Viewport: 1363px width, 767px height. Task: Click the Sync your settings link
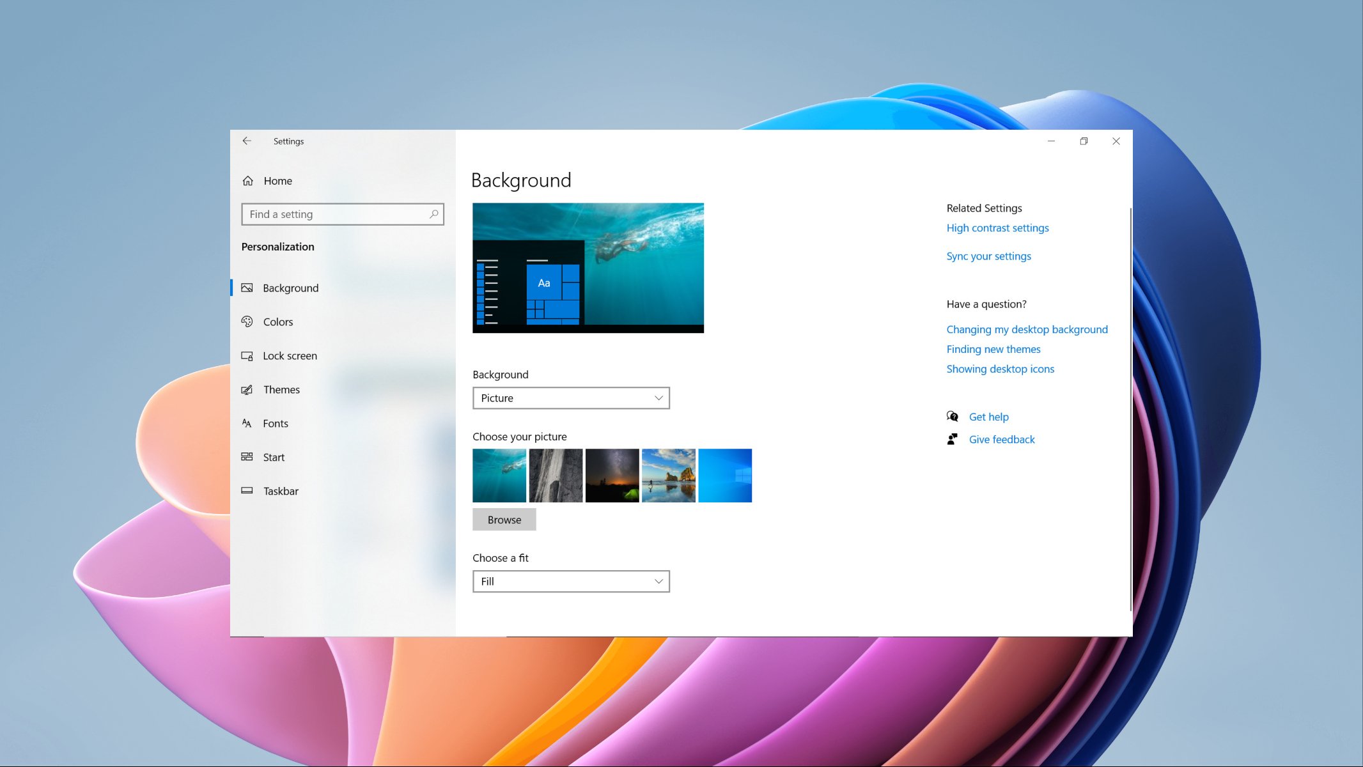click(988, 256)
